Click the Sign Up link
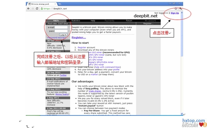 (175, 13)
